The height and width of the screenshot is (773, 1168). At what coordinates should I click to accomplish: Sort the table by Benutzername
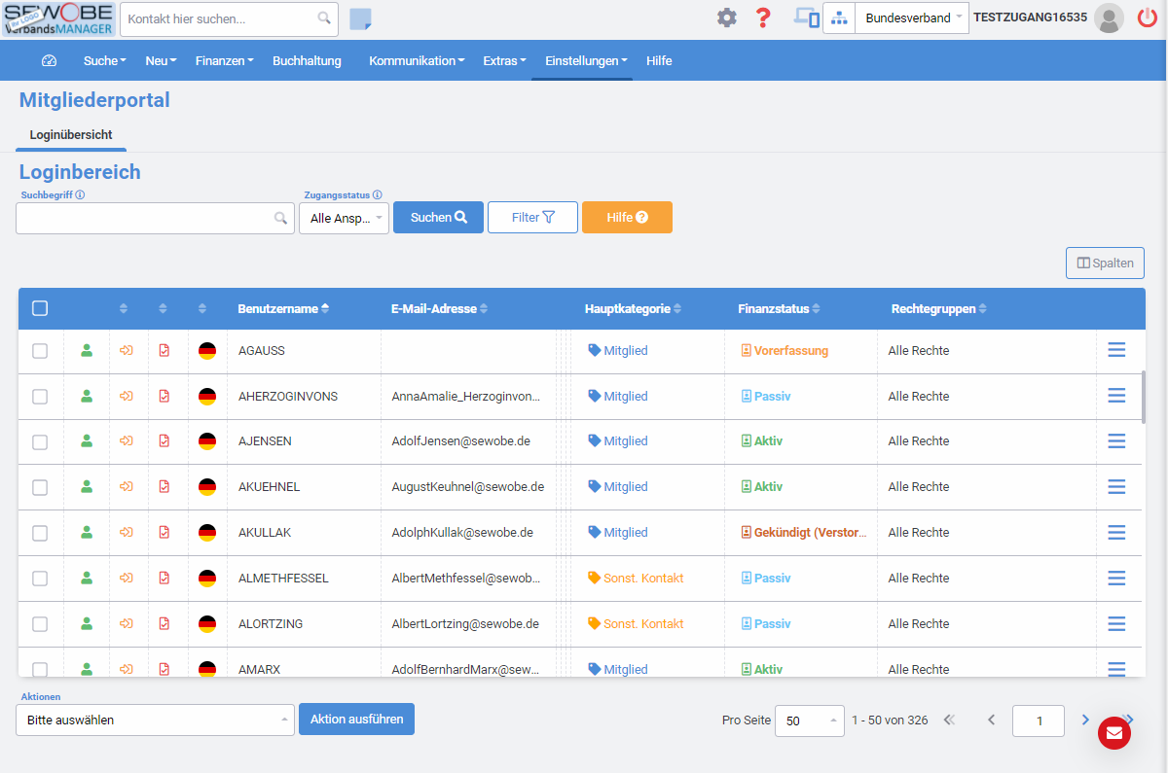[x=283, y=308]
